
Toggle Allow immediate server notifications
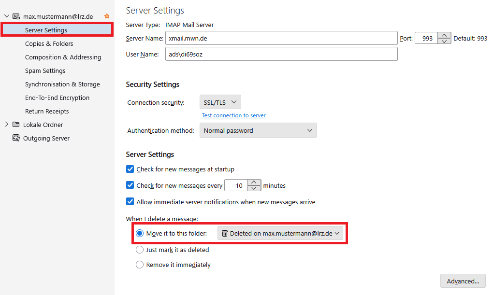coord(130,201)
